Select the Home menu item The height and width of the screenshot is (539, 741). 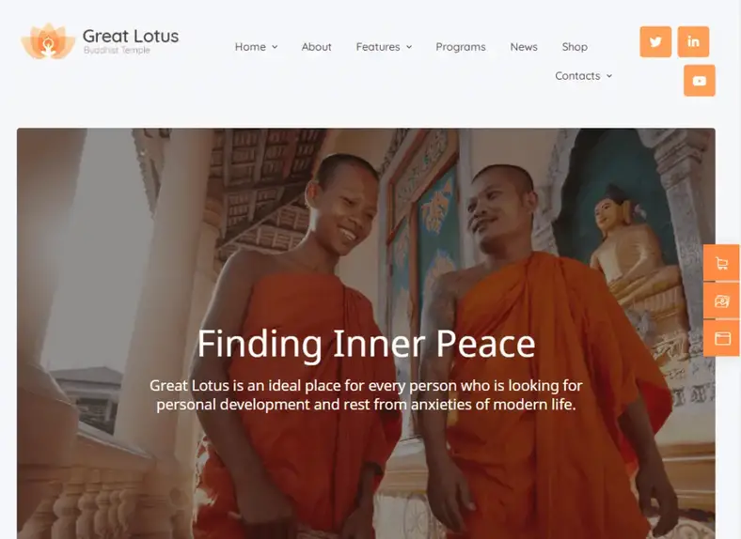pos(250,47)
